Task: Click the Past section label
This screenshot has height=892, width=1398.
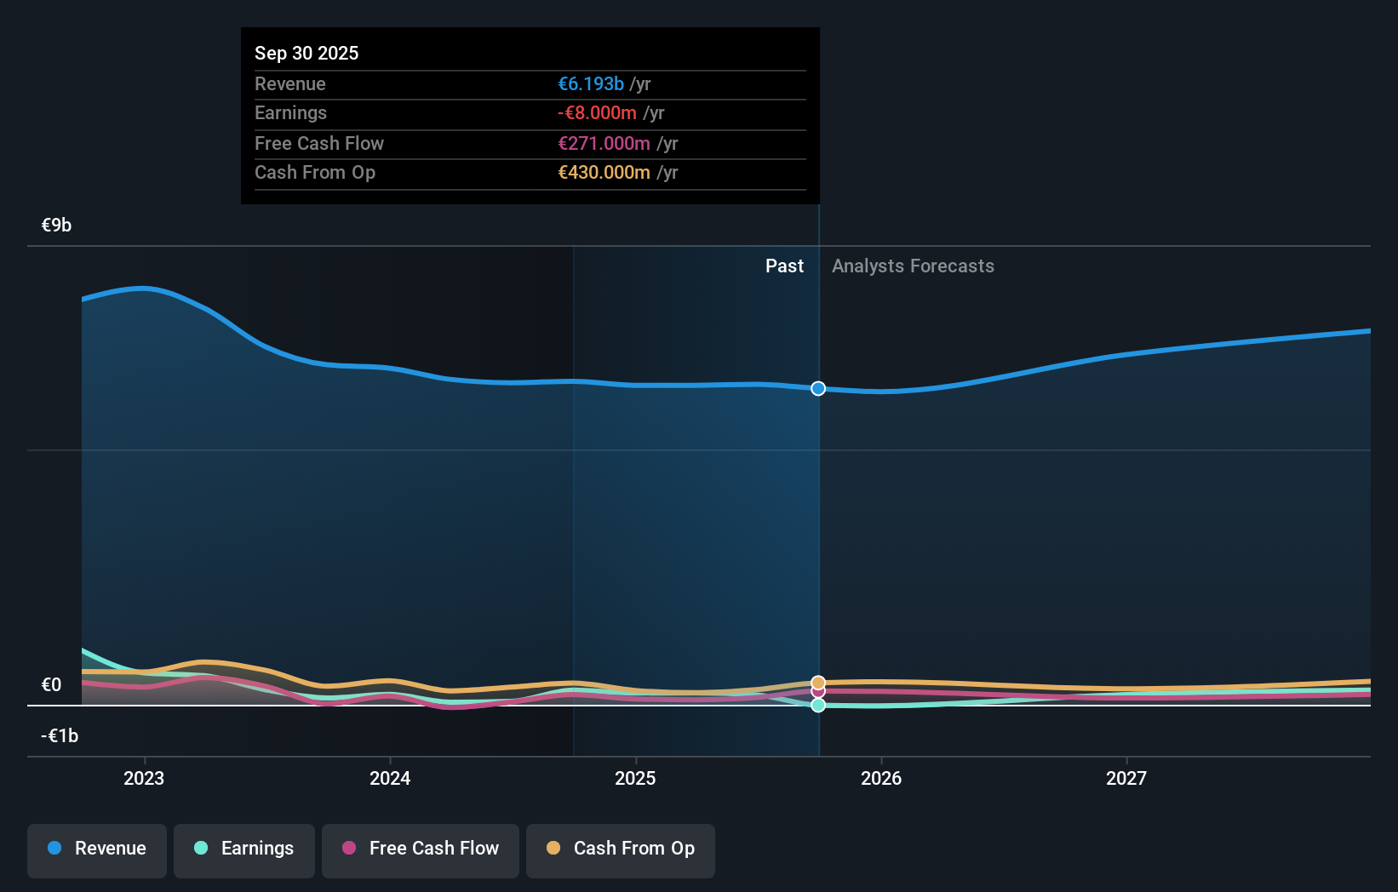Action: [x=784, y=266]
